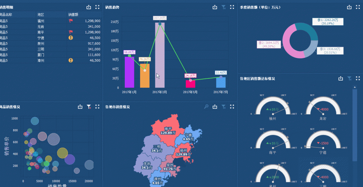Select the orange 76.26万 bar
This screenshot has height=187, width=363.
point(145,76)
